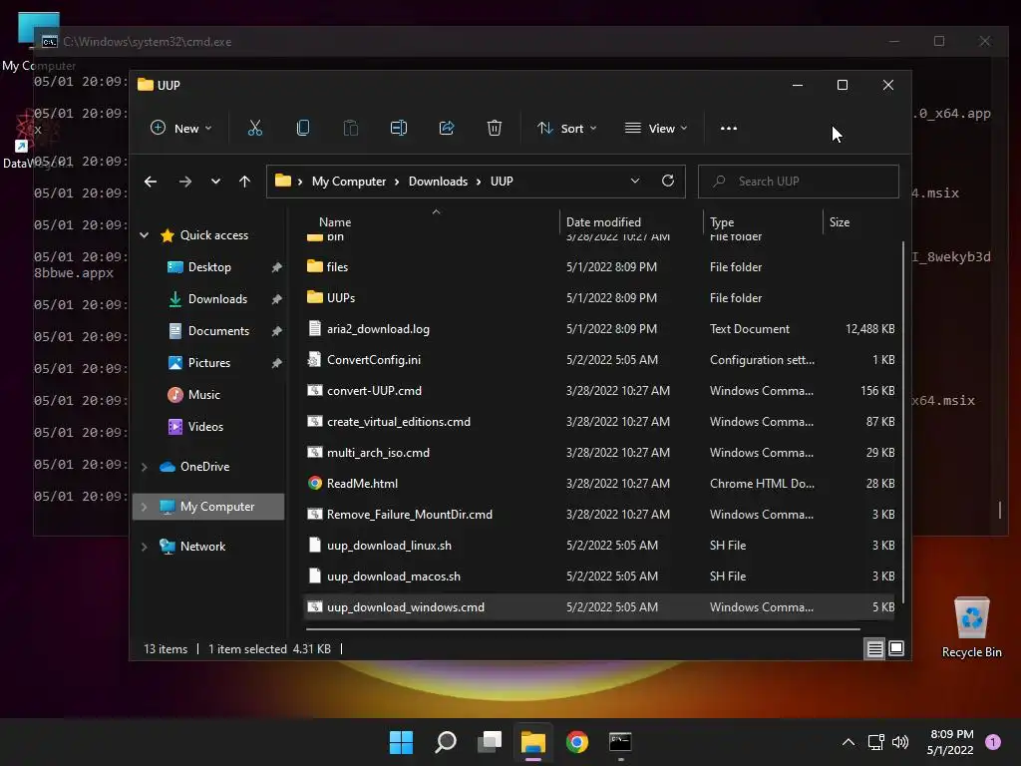Click the Share icon in toolbar
Viewport: 1021px width, 766px height.
click(447, 129)
